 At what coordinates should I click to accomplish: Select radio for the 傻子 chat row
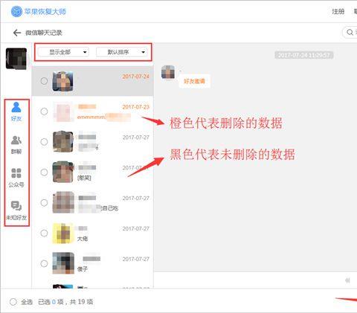pyautogui.click(x=44, y=263)
